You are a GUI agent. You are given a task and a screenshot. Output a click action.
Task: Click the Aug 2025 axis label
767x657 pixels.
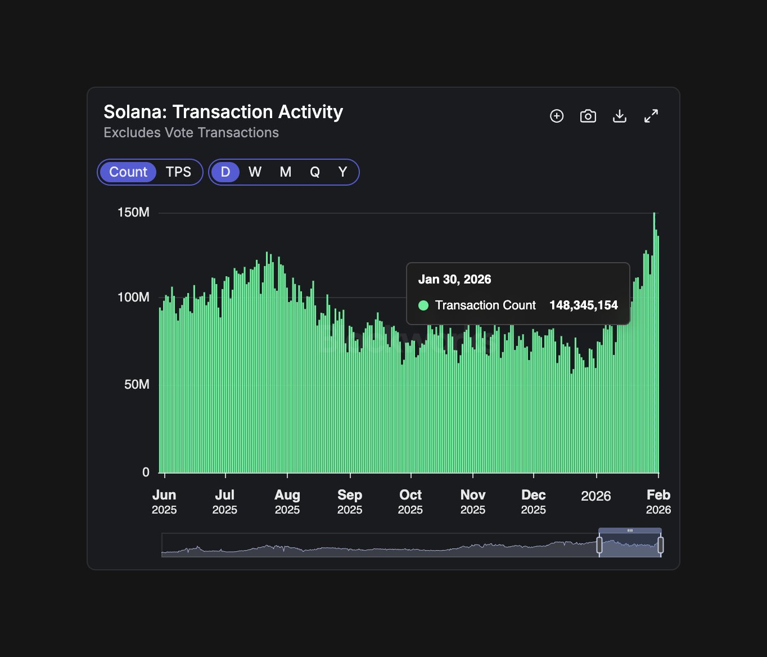point(287,502)
